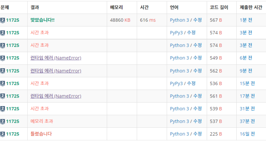Click 수정 in the 맞았습니다!! row
266x142 pixels.
click(x=198, y=20)
